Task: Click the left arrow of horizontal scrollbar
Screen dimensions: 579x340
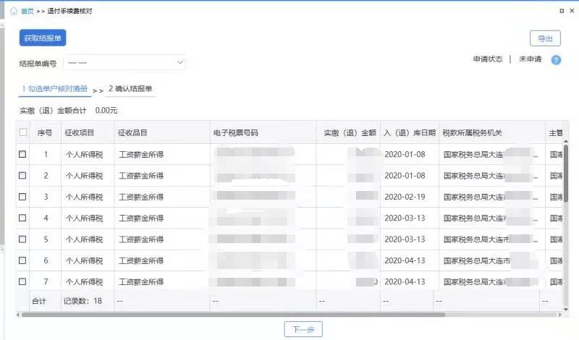Action: [17, 315]
